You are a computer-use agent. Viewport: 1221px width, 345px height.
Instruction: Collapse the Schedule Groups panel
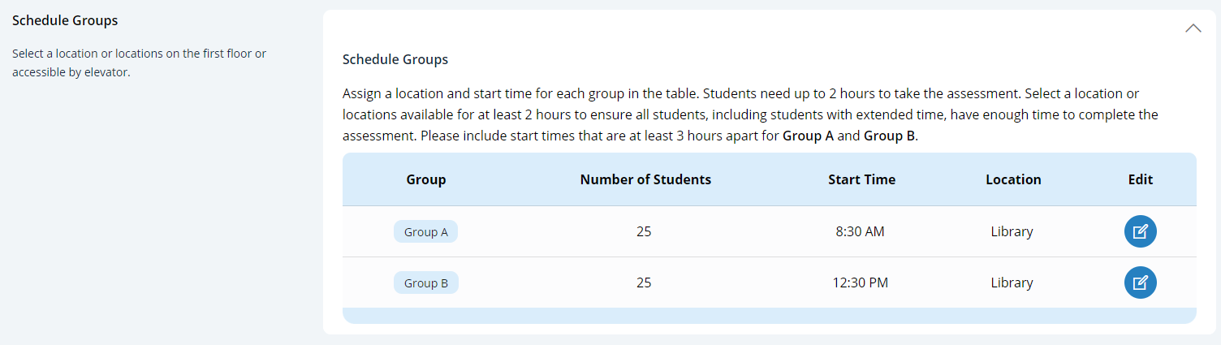[1193, 28]
